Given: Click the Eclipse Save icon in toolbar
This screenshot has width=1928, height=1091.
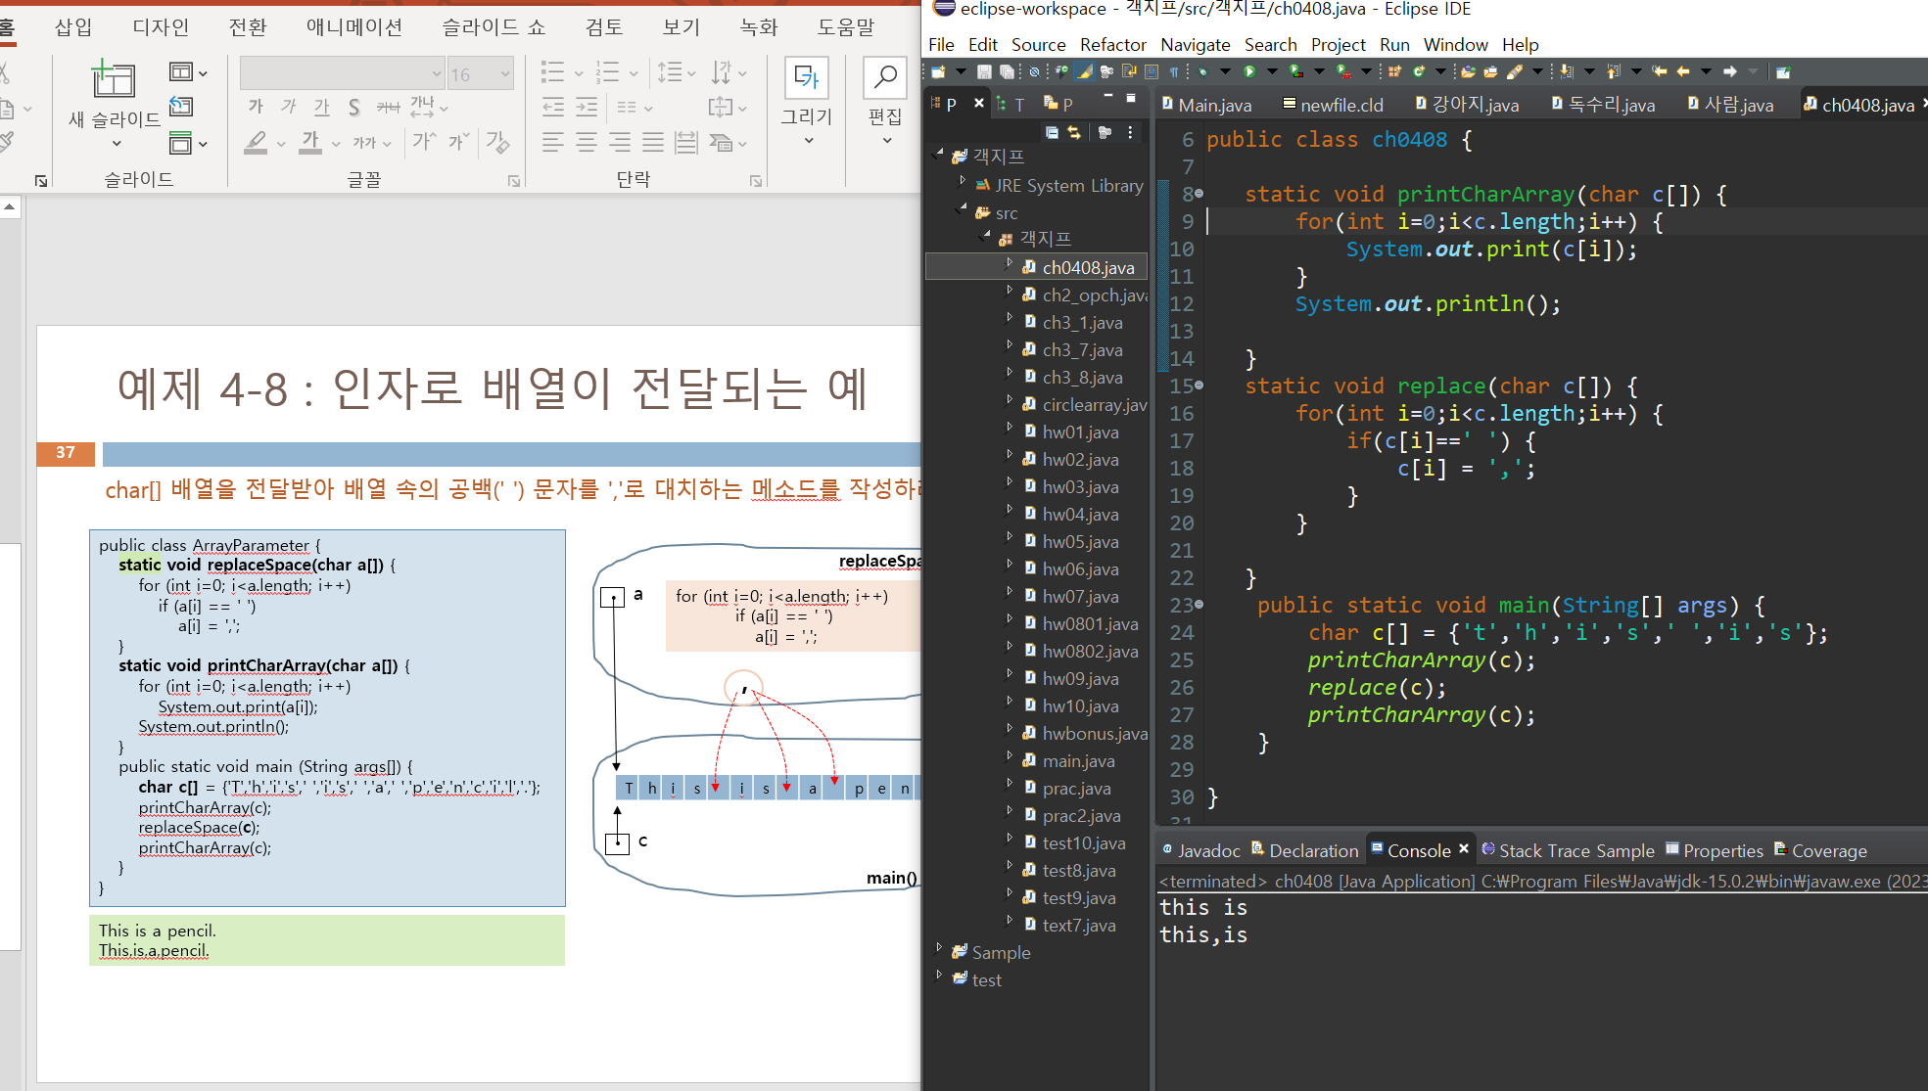Looking at the screenshot, I should point(984,71).
